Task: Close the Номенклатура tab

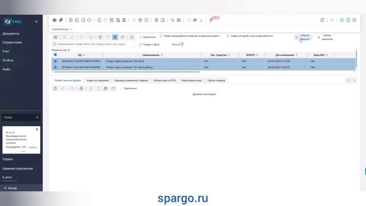Action: (71, 29)
